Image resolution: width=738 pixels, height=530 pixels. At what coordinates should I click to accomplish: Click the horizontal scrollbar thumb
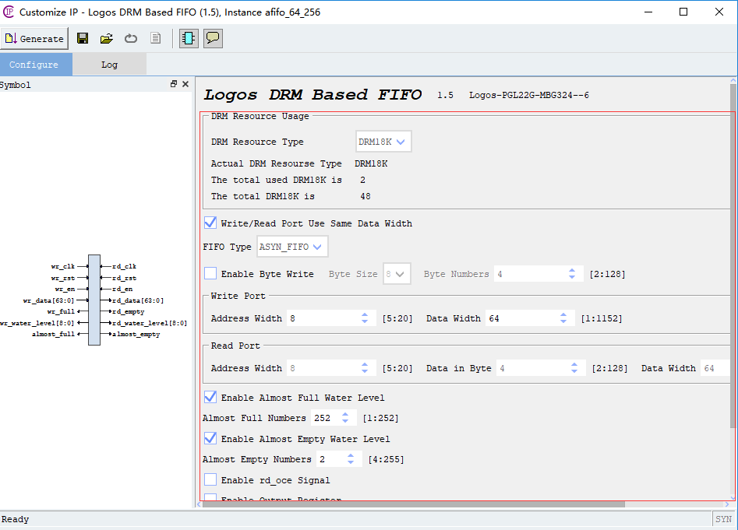pyautogui.click(x=413, y=504)
